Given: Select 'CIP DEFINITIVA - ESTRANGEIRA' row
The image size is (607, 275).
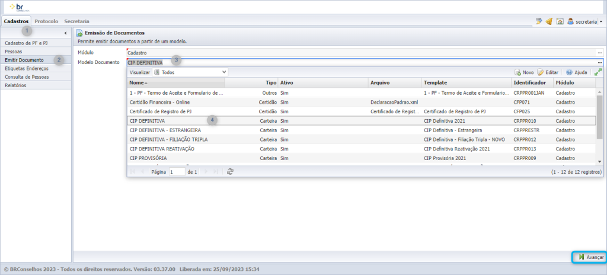Looking at the screenshot, I should click(362, 130).
